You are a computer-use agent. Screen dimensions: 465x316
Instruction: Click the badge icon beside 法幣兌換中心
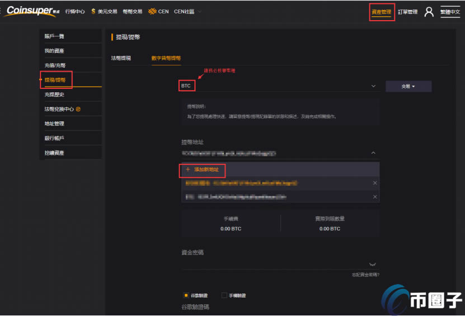78,109
